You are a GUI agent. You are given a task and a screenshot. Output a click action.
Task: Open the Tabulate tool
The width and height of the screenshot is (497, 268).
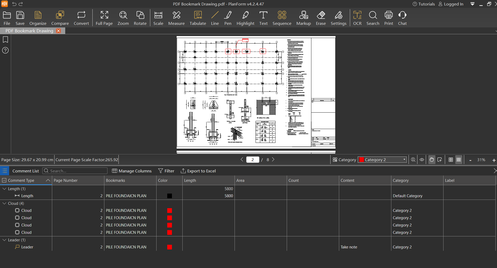(198, 18)
